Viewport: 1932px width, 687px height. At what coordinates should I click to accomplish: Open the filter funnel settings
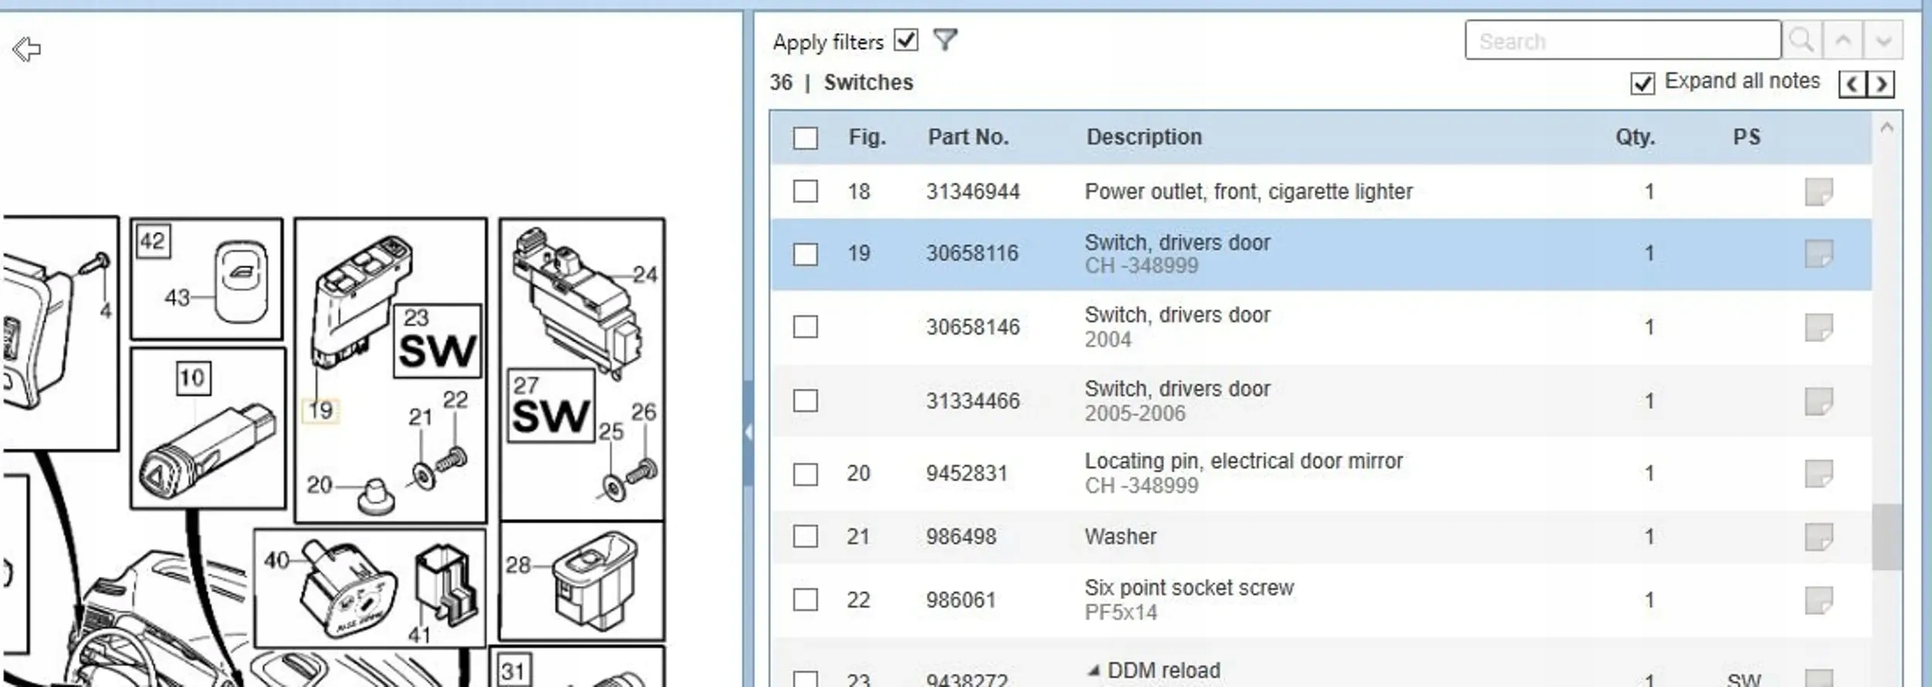[945, 39]
